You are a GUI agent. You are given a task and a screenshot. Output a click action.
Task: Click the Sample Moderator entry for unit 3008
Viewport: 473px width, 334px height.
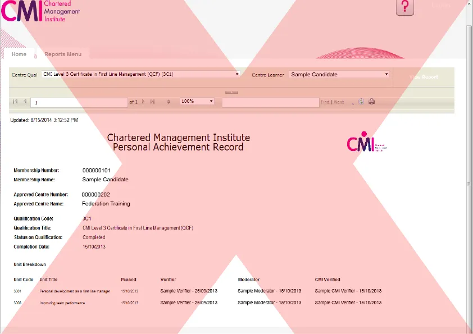tap(270, 303)
